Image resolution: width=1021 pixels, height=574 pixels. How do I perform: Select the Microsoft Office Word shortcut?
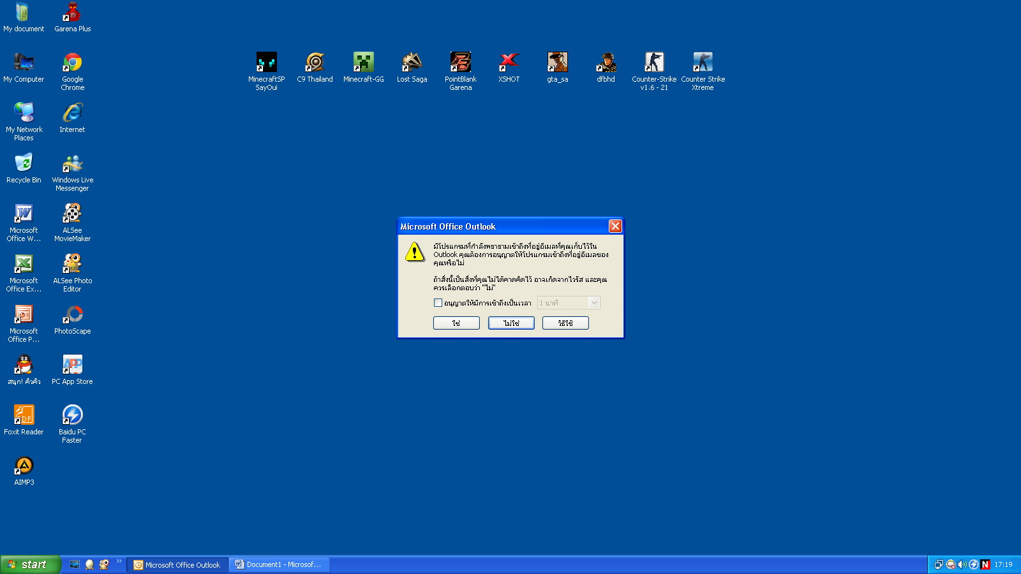pyautogui.click(x=24, y=222)
